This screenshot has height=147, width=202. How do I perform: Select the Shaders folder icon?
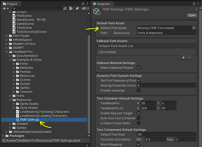[x=14, y=124]
